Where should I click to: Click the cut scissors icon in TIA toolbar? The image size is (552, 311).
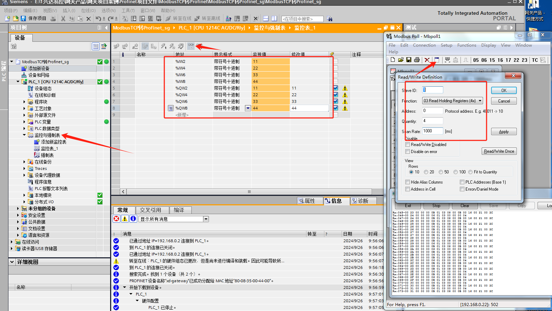click(x=63, y=19)
